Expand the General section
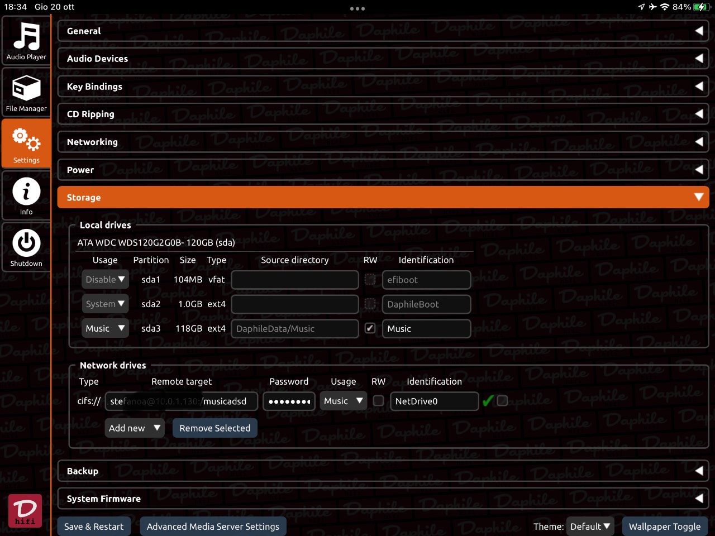715x536 pixels. click(x=383, y=31)
